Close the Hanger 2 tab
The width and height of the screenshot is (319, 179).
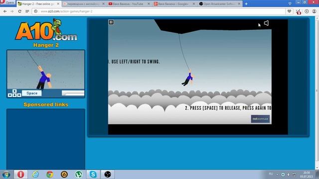pos(58,4)
